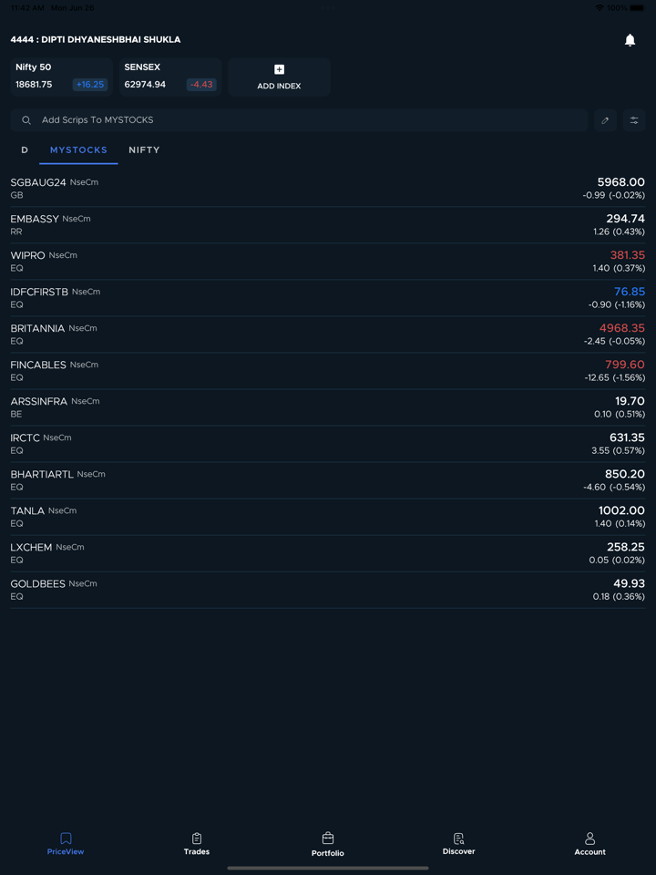Image resolution: width=656 pixels, height=875 pixels.
Task: Tap the plus icon for Add Index
Action: (279, 69)
